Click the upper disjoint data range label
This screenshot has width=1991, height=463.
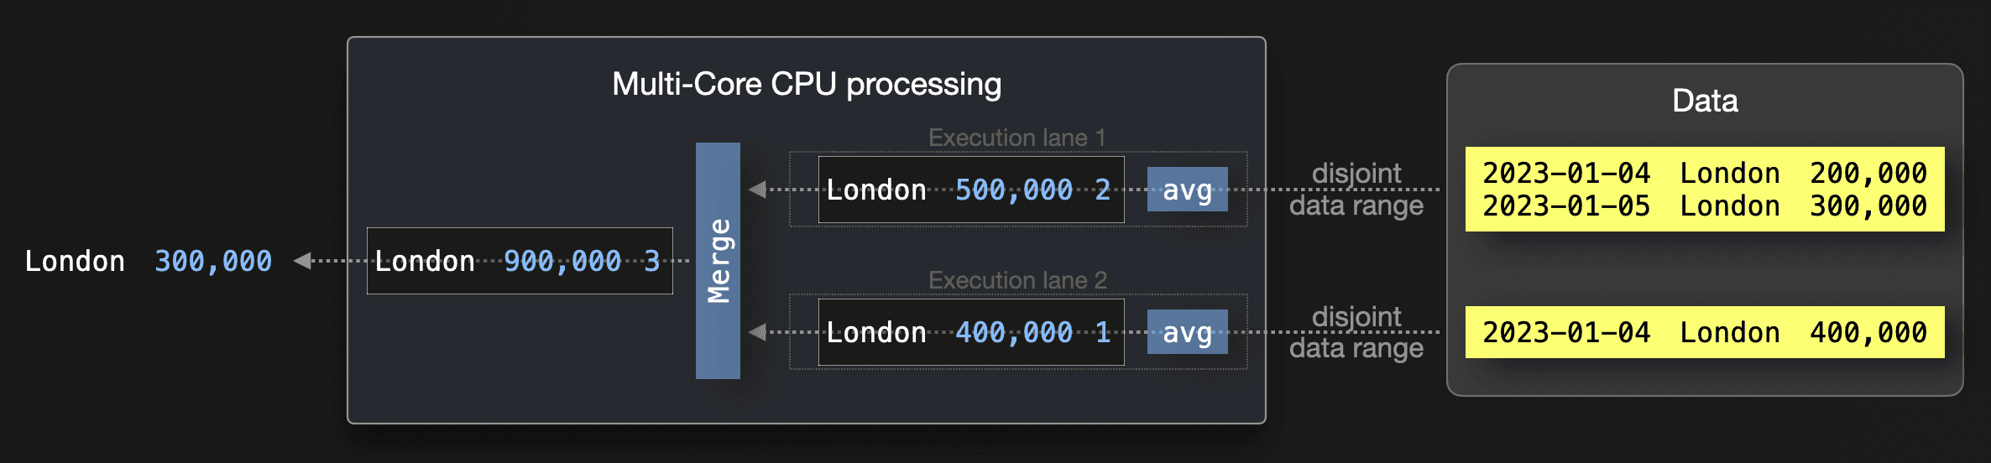(x=1356, y=190)
